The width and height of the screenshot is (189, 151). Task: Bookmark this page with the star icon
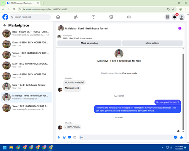(x=173, y=9)
